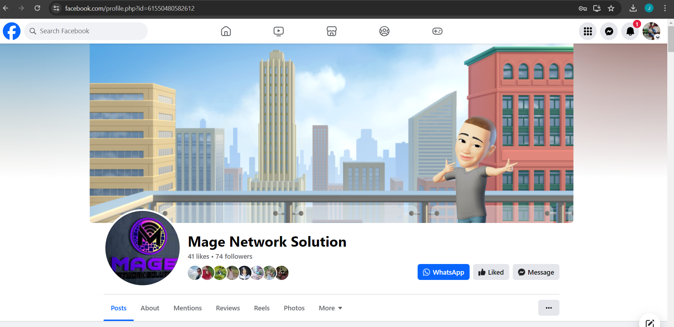
Task: Open the Video (Watch) icon
Action: pyautogui.click(x=279, y=31)
